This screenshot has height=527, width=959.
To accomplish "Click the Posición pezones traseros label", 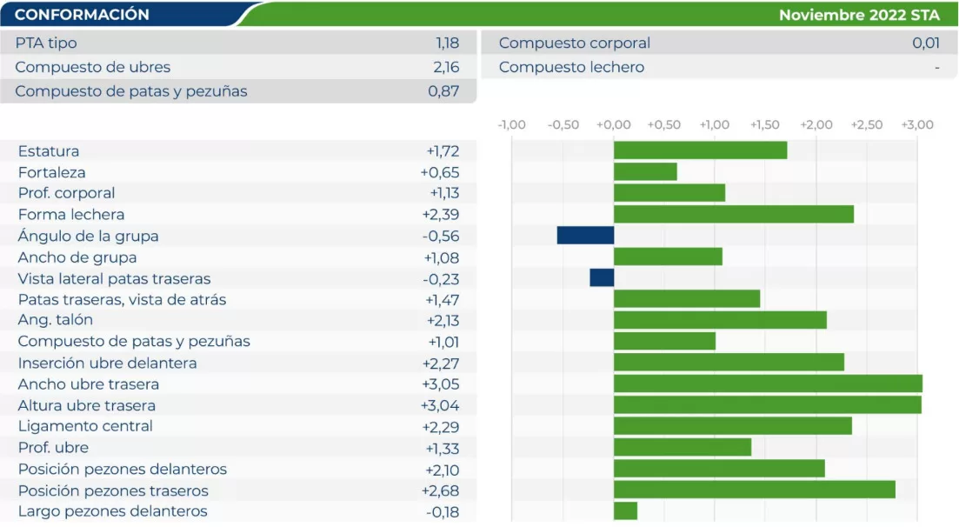I will (113, 490).
